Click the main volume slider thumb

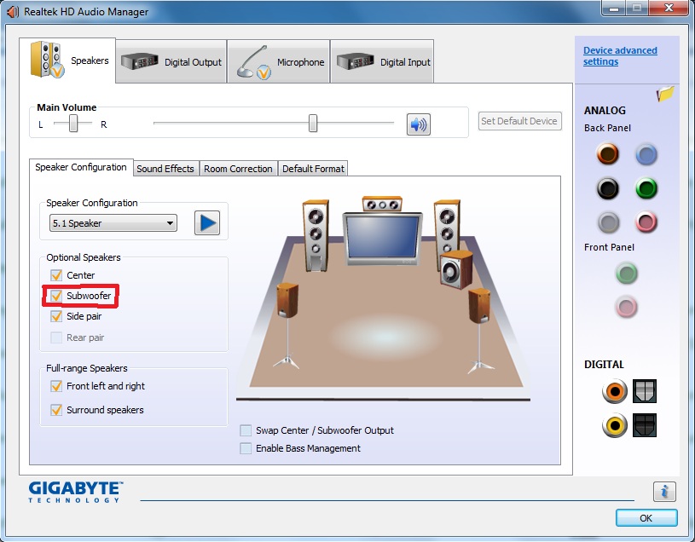pos(313,123)
